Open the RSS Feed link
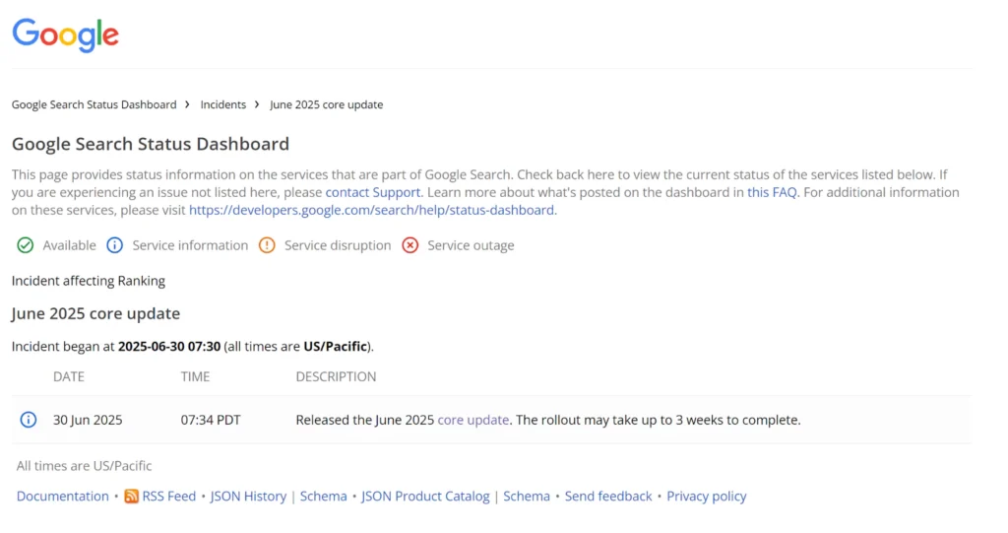Screen dimensions: 1008x533 click(169, 497)
